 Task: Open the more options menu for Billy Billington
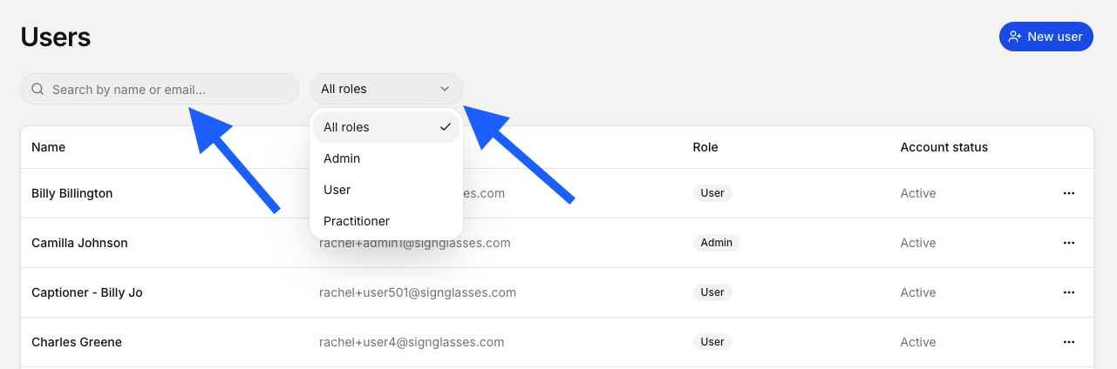1069,193
